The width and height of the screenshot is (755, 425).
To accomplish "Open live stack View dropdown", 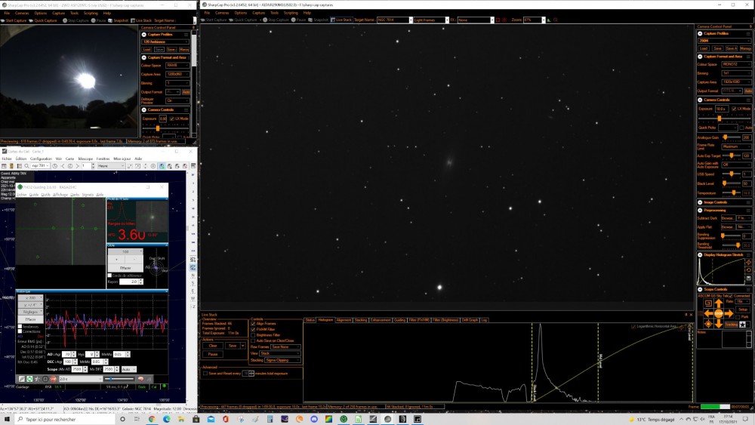I will (x=280, y=353).
